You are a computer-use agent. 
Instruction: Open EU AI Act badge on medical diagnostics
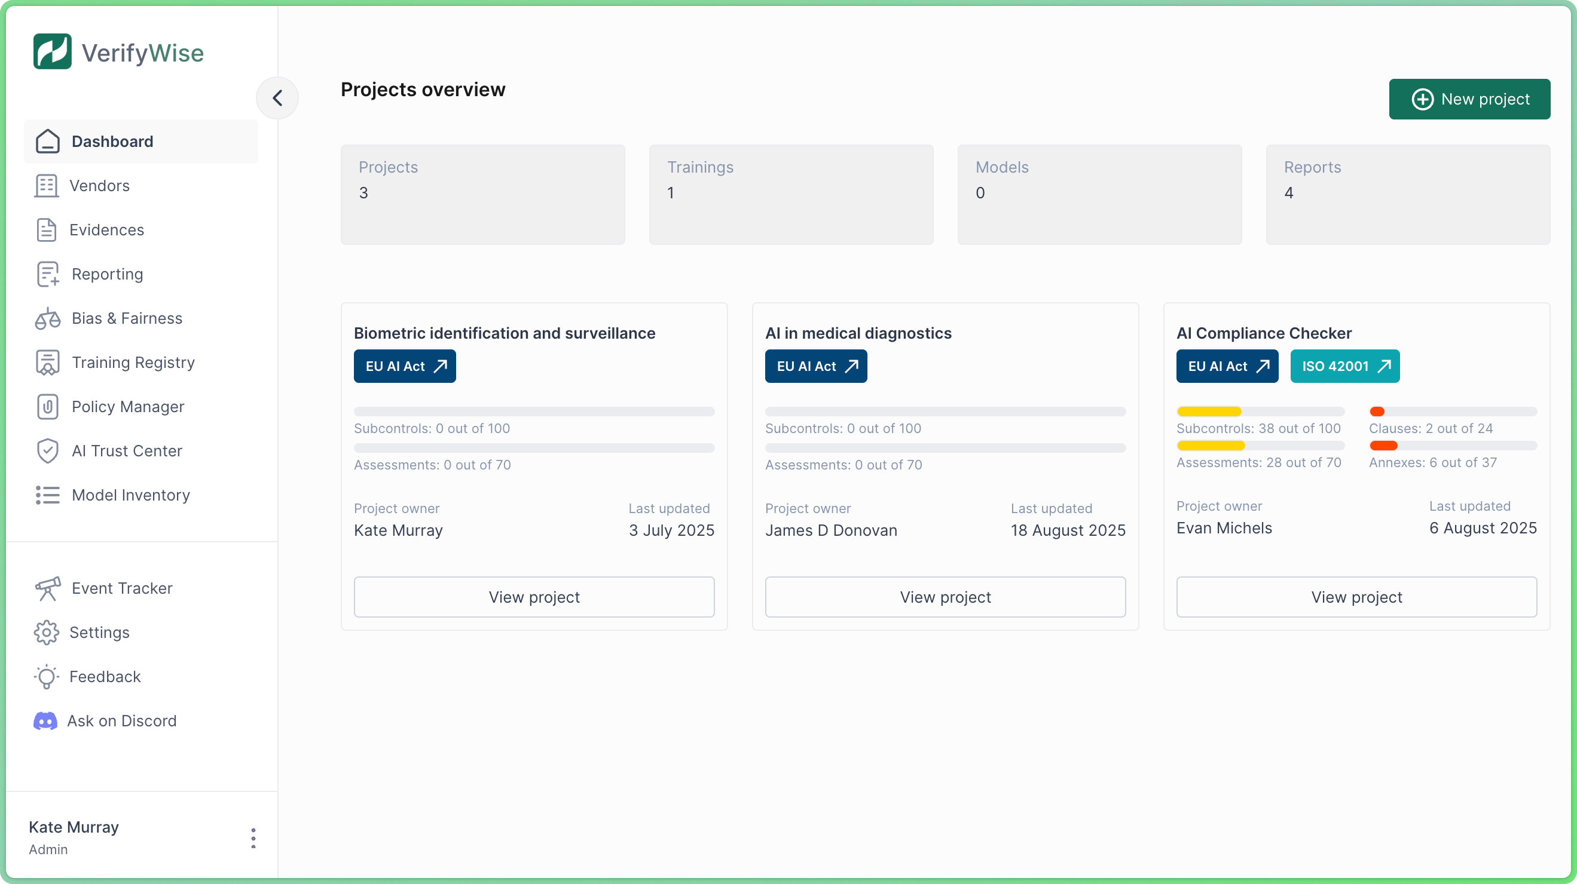(815, 366)
